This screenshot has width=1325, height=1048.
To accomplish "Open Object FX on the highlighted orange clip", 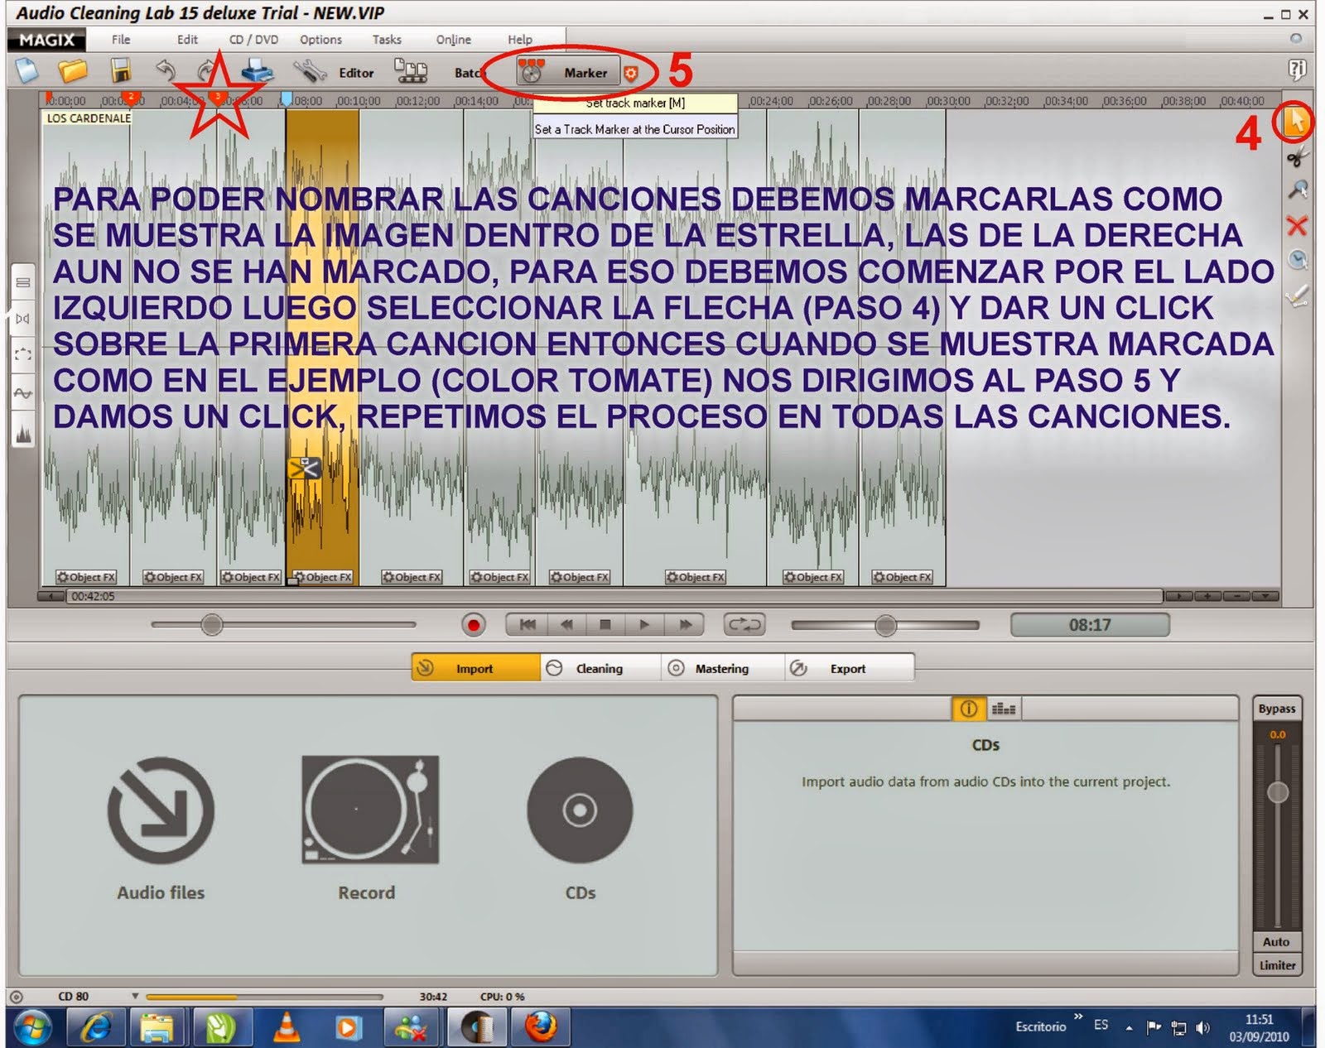I will pos(323,577).
